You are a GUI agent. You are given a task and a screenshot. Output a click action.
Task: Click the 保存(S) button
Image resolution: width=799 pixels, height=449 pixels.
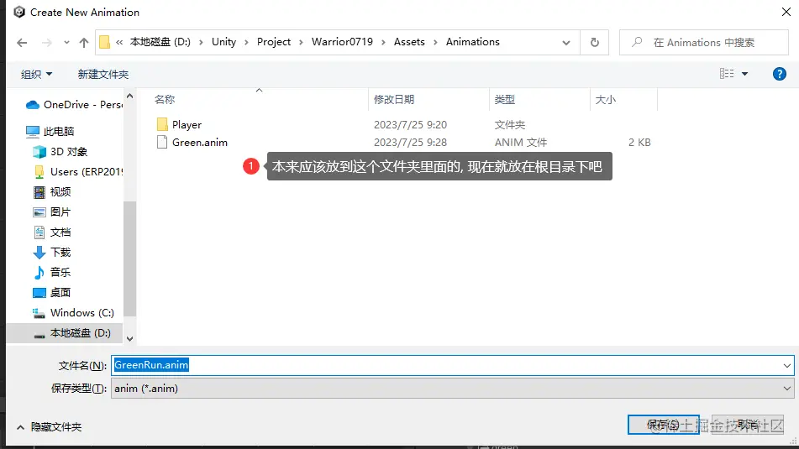[663, 425]
